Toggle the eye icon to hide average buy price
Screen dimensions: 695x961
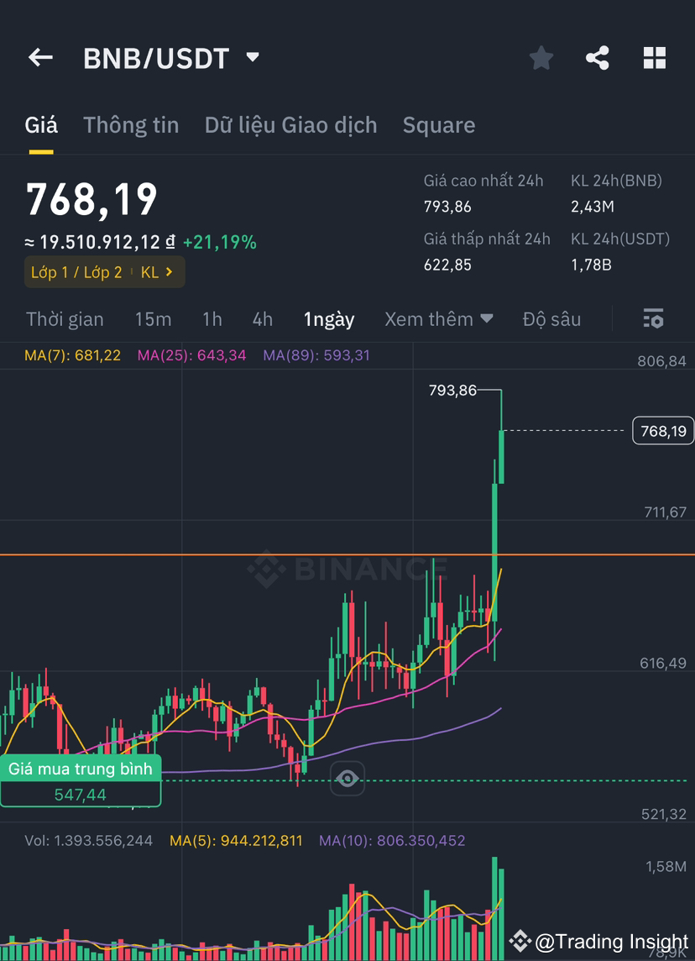click(347, 779)
